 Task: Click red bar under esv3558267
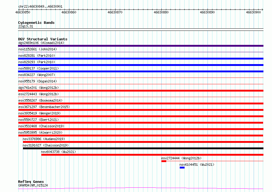point(141,103)
